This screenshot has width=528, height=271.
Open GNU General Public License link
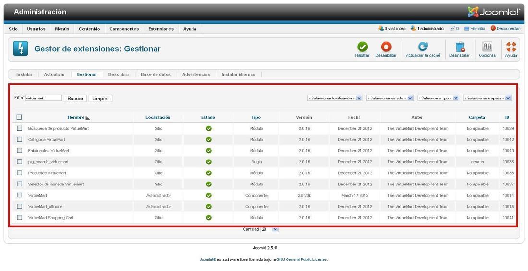coord(302,259)
